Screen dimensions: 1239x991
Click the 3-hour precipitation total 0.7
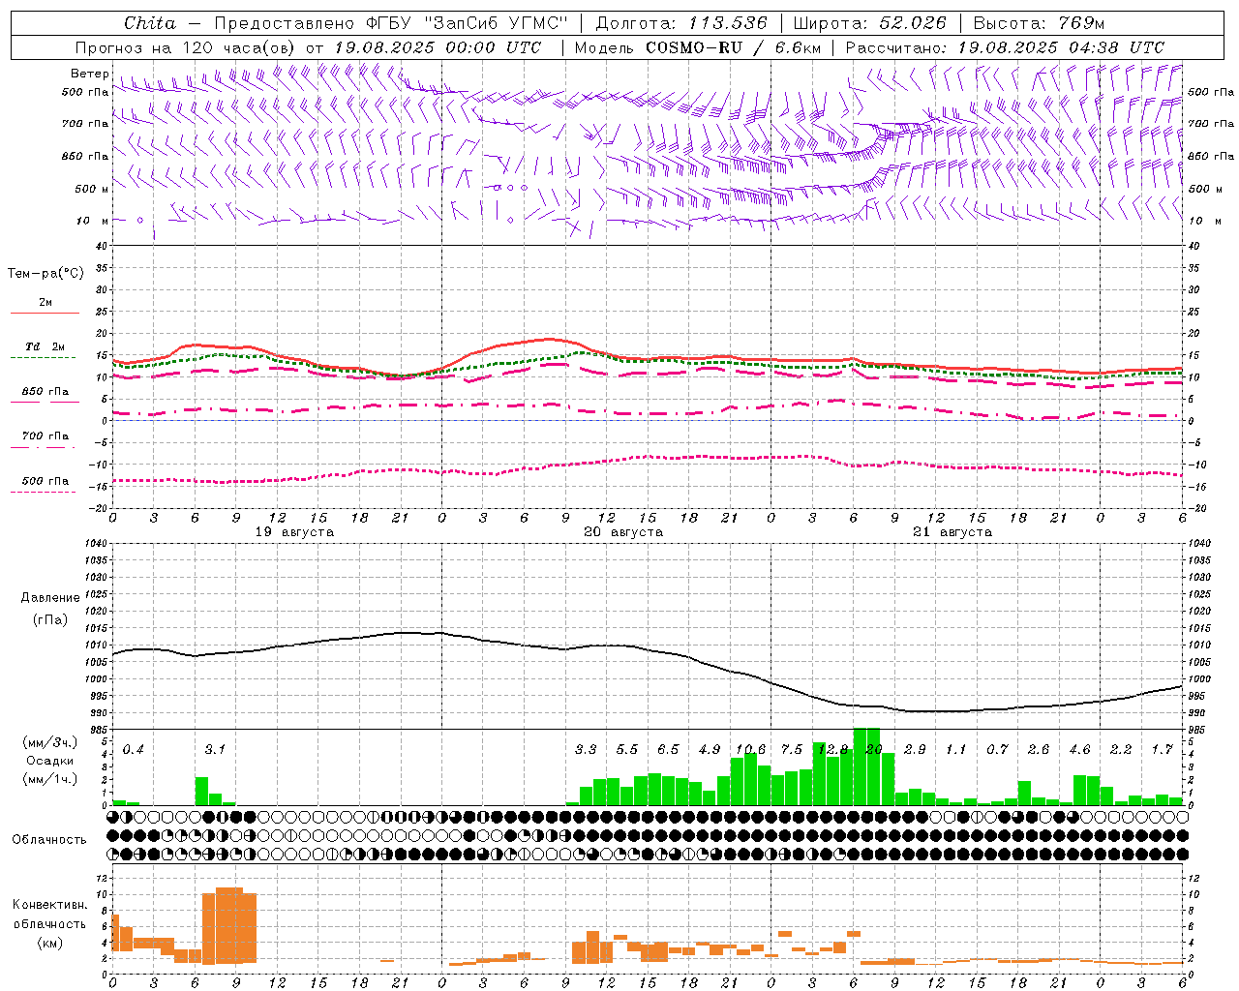pos(997,750)
